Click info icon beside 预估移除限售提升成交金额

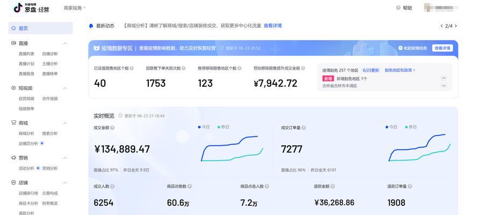click(x=303, y=68)
